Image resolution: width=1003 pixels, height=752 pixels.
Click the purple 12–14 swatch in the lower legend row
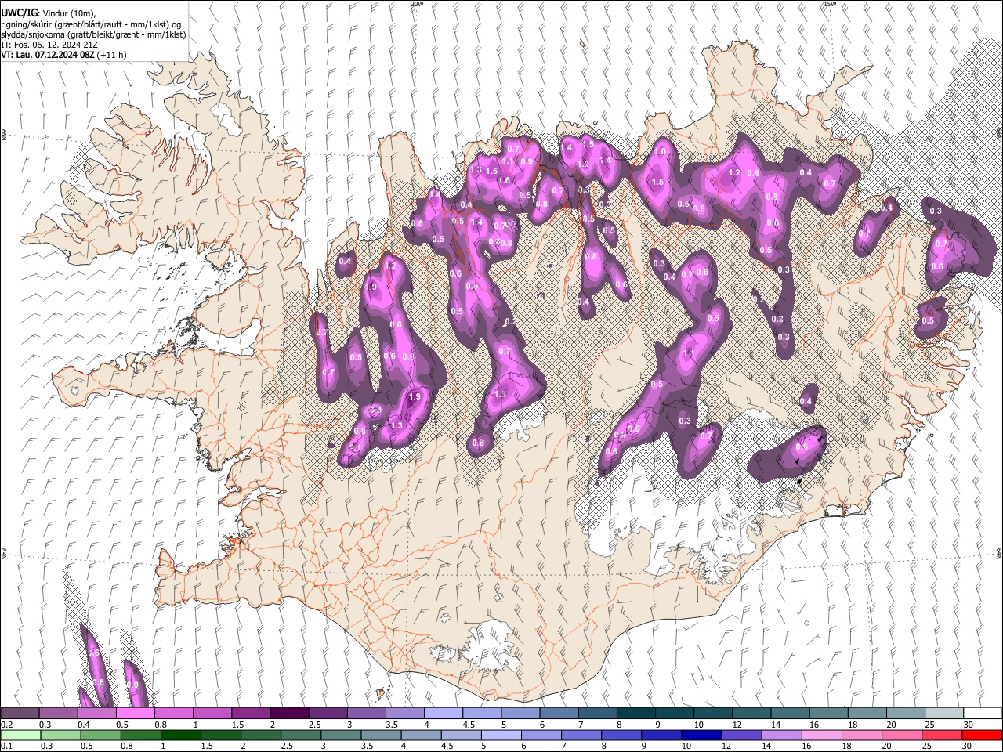[741, 736]
